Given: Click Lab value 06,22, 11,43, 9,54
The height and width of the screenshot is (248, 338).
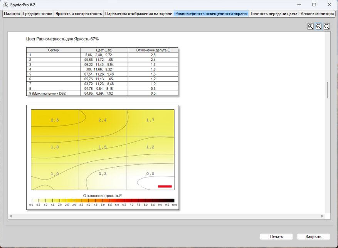Looking at the screenshot, I should pos(99,64).
